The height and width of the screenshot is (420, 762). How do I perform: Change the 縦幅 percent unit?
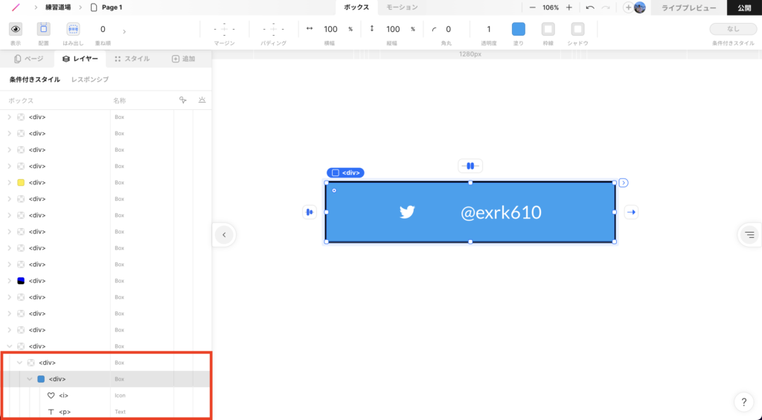[x=412, y=29]
